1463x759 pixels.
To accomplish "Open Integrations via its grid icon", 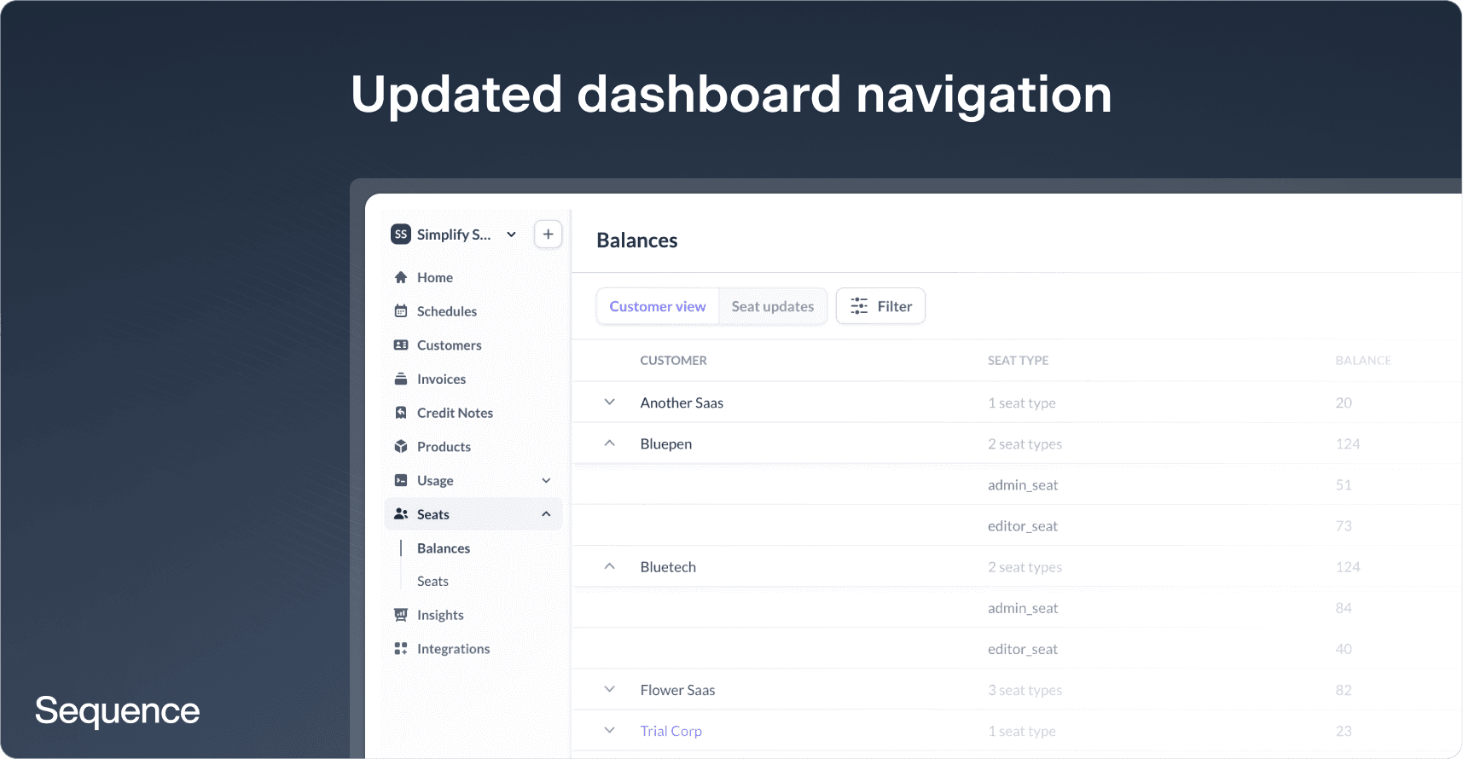I will coord(401,649).
